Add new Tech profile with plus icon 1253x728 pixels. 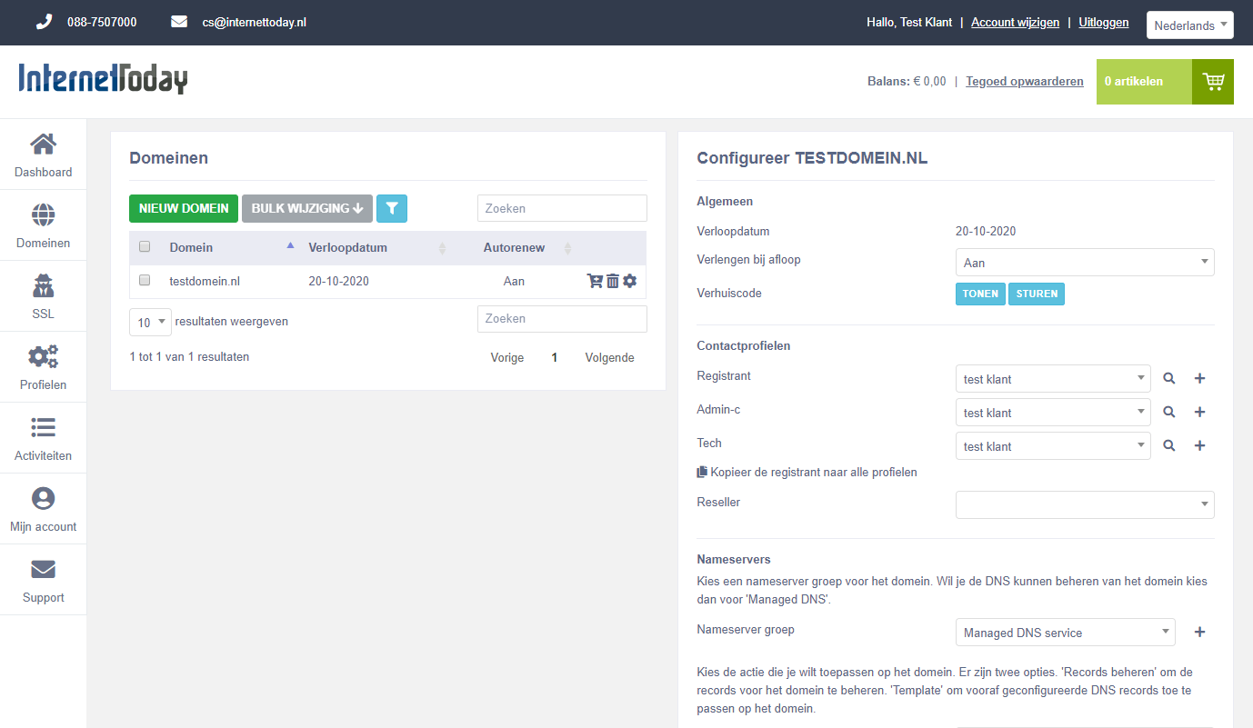(x=1199, y=446)
